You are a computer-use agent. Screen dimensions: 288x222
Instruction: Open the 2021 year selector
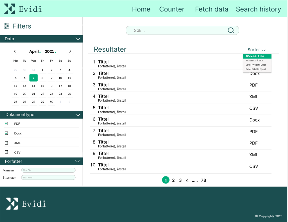[50, 51]
